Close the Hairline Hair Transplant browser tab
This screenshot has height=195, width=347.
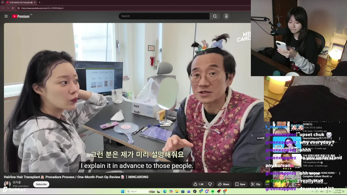coord(34,2)
